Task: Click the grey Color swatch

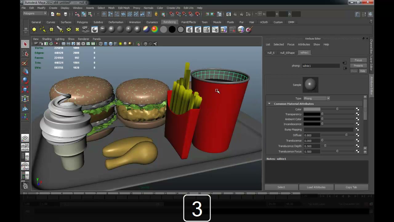Action: 312,109
